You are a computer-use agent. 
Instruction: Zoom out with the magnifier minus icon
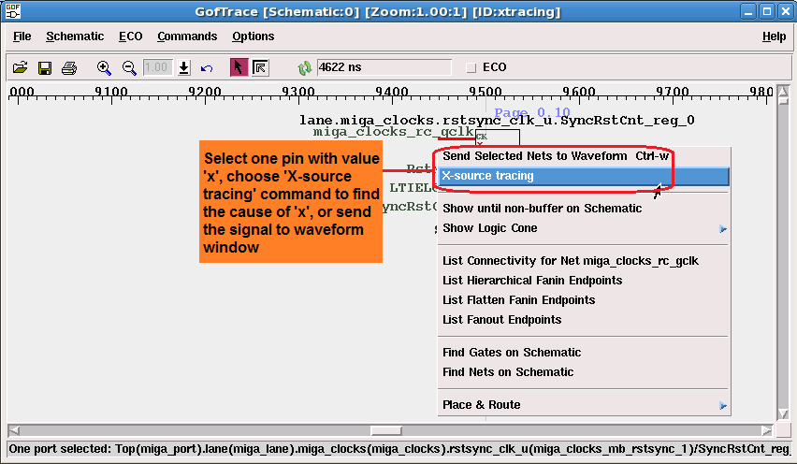pos(129,67)
